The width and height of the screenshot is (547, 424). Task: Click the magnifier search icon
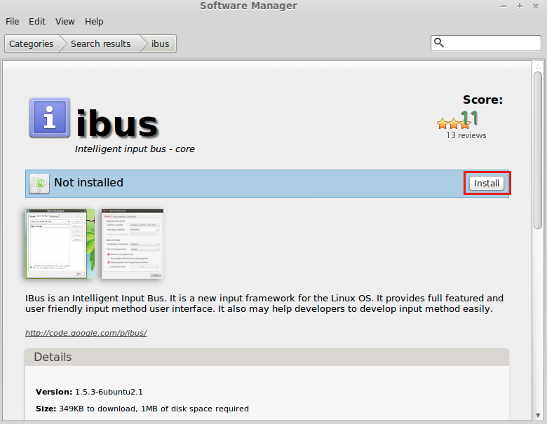tap(439, 43)
